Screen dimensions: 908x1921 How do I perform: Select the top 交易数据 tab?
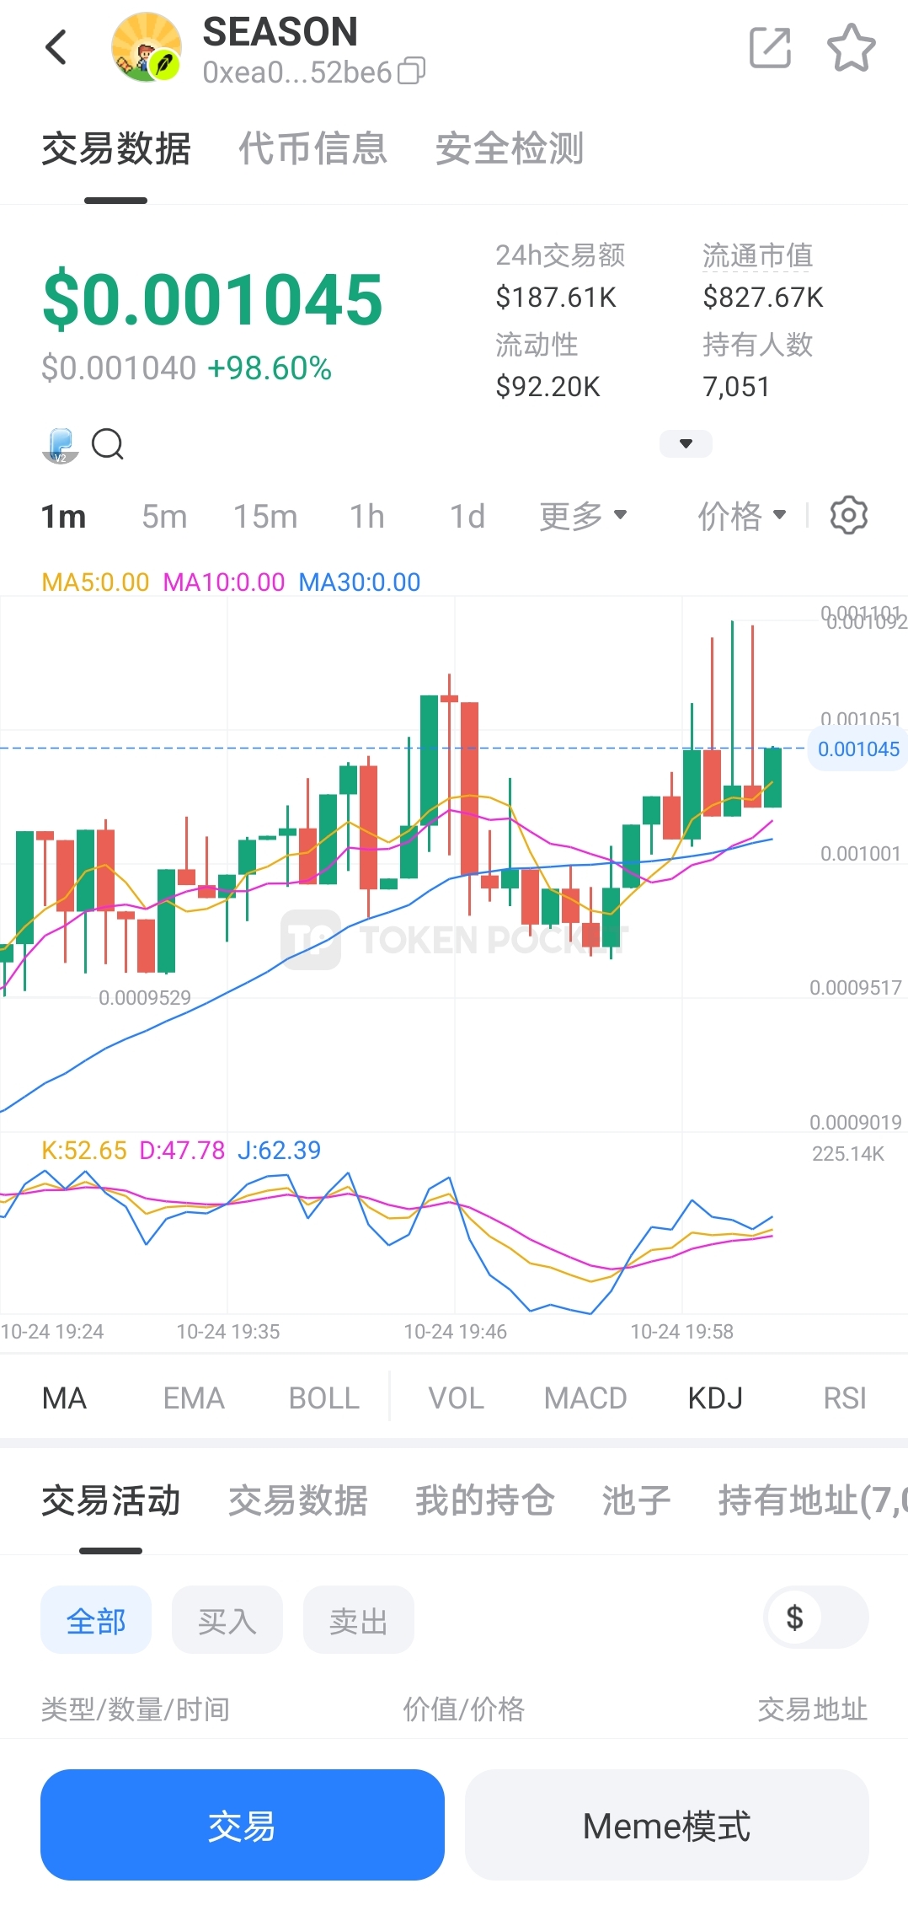point(116,148)
